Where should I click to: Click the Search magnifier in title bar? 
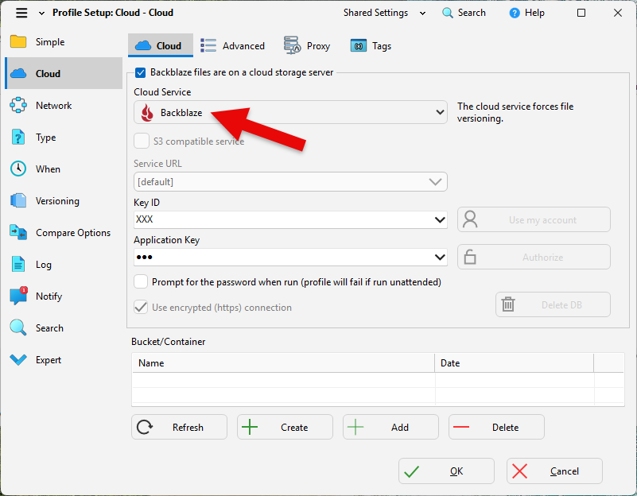pos(464,13)
